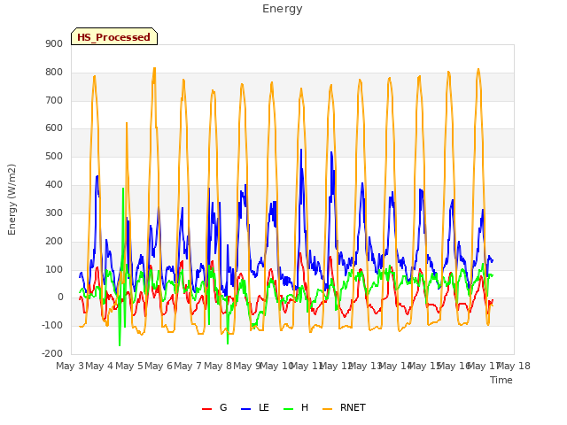567x425 pixels.
Task: Click the May 8 x-axis date label
Action: tap(218, 366)
